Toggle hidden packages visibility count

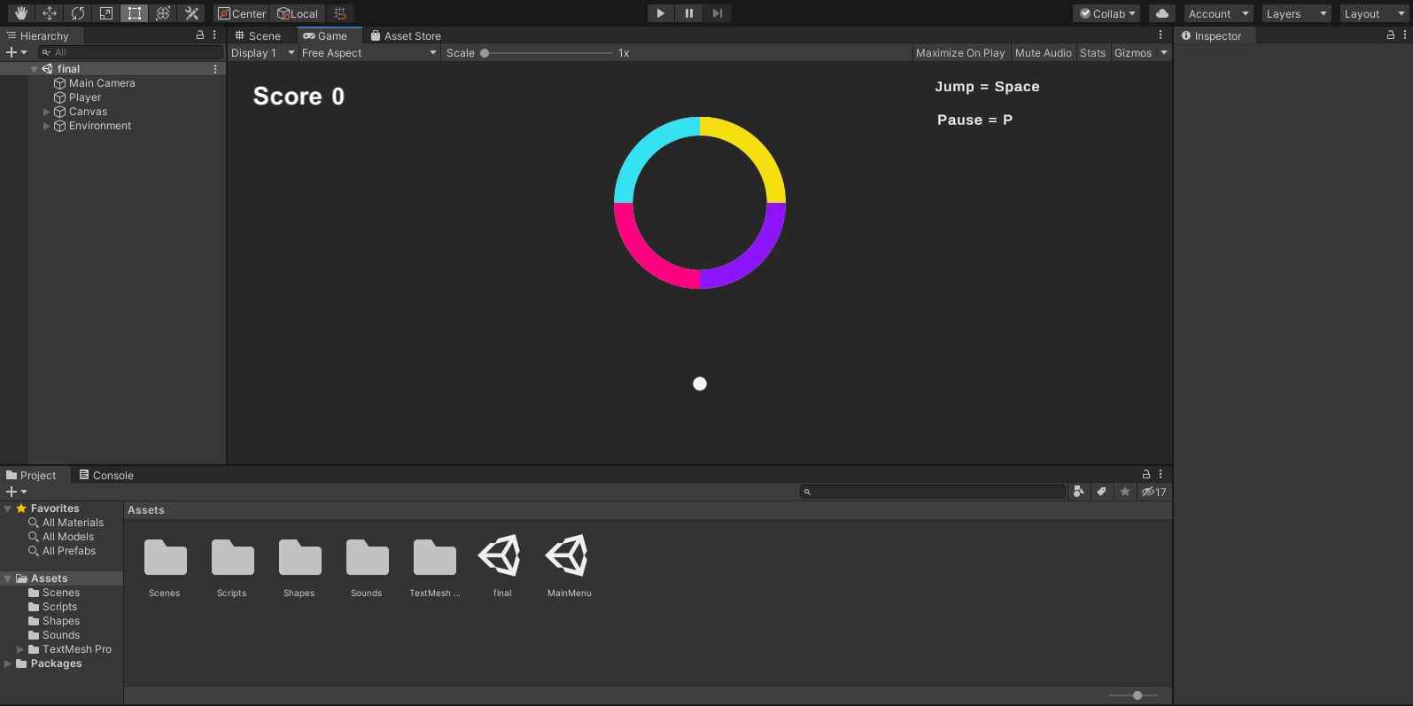(1154, 492)
